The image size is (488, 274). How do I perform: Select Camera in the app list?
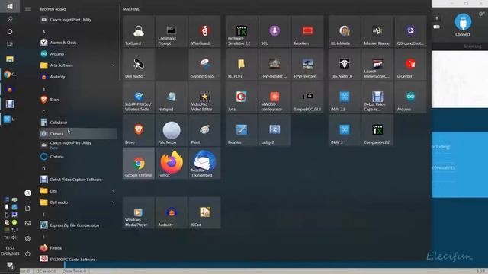(78, 134)
